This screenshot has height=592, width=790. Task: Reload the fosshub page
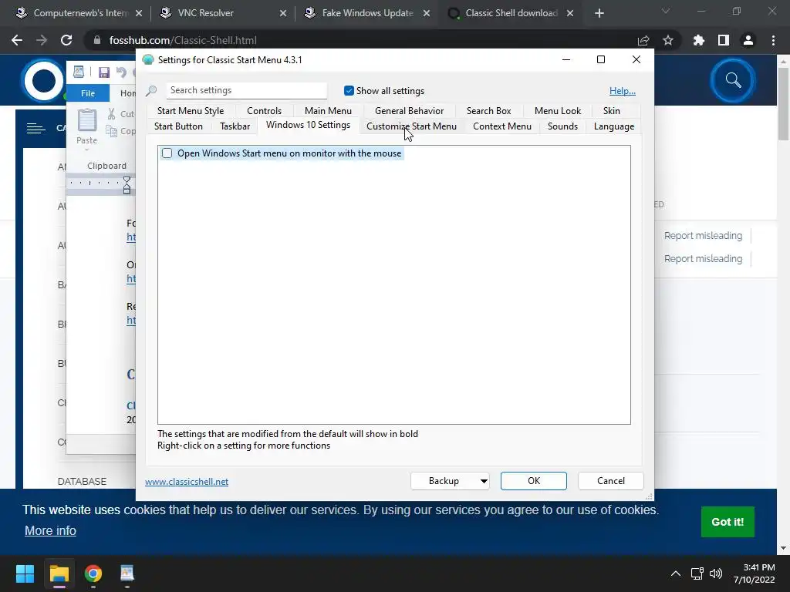pos(66,40)
